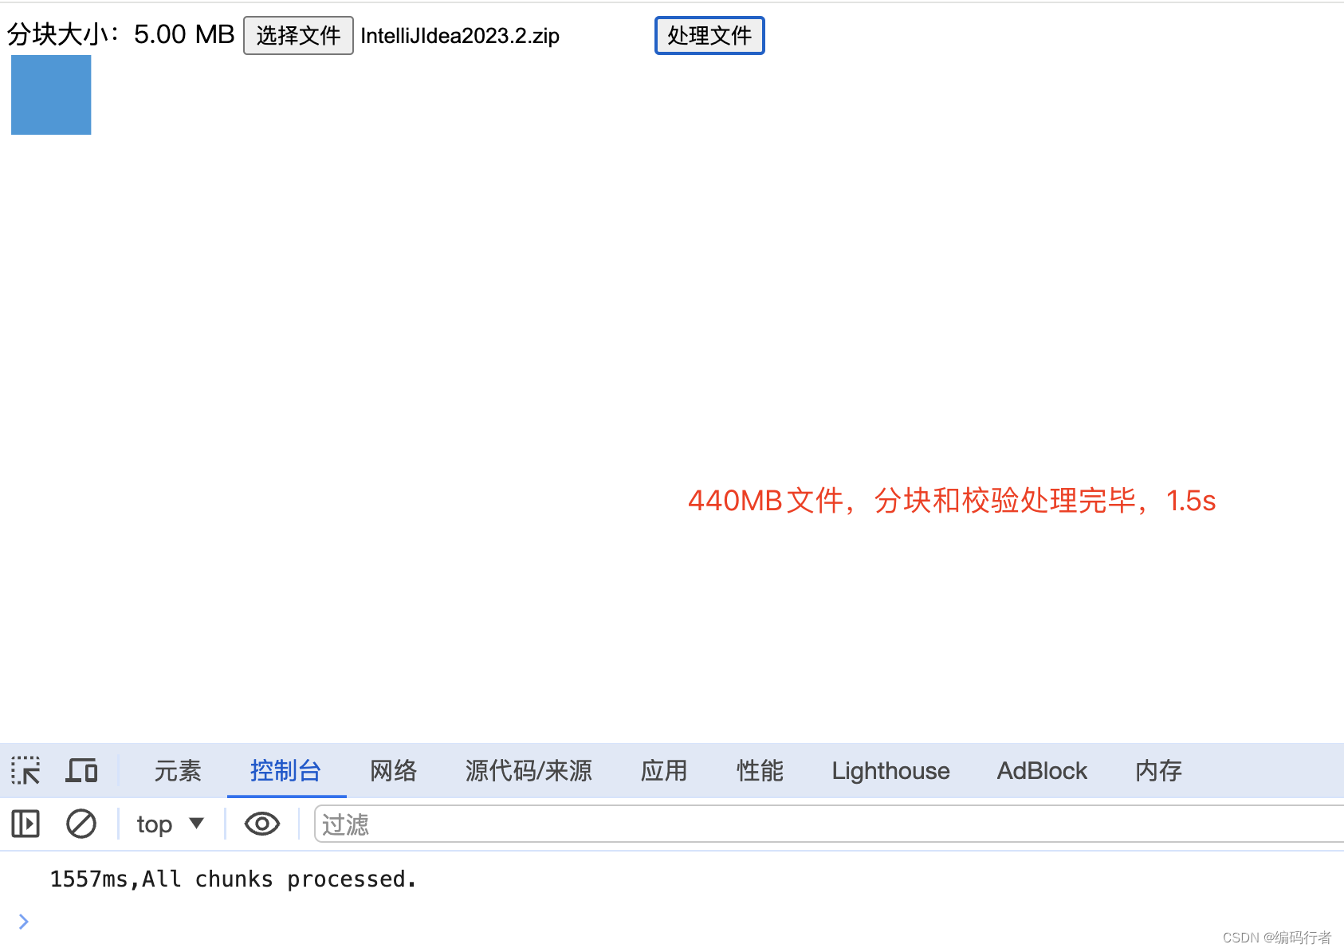This screenshot has width=1344, height=952.
Task: Toggle the device toolbar emulation
Action: coord(81,770)
